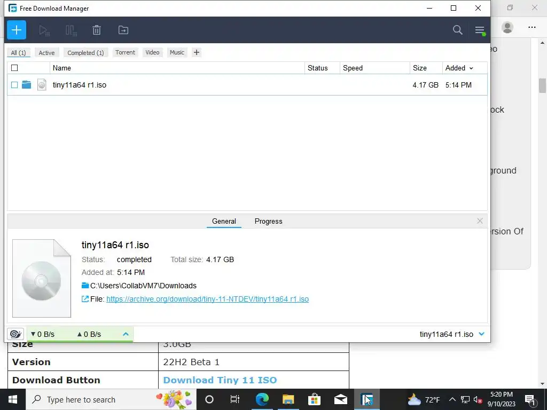The width and height of the screenshot is (547, 410).
Task: Open Windows Start menu
Action: (13, 399)
